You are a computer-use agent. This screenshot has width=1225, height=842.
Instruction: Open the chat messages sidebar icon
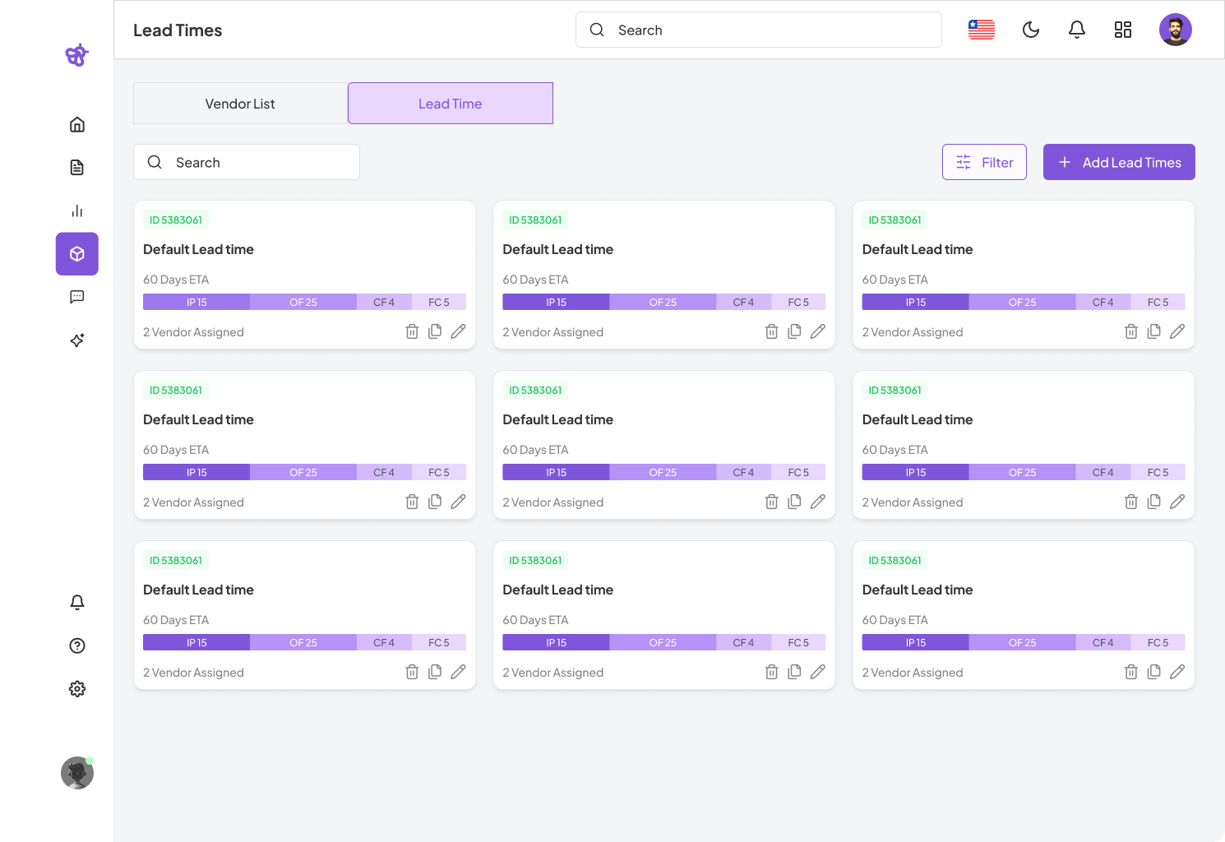(x=77, y=297)
